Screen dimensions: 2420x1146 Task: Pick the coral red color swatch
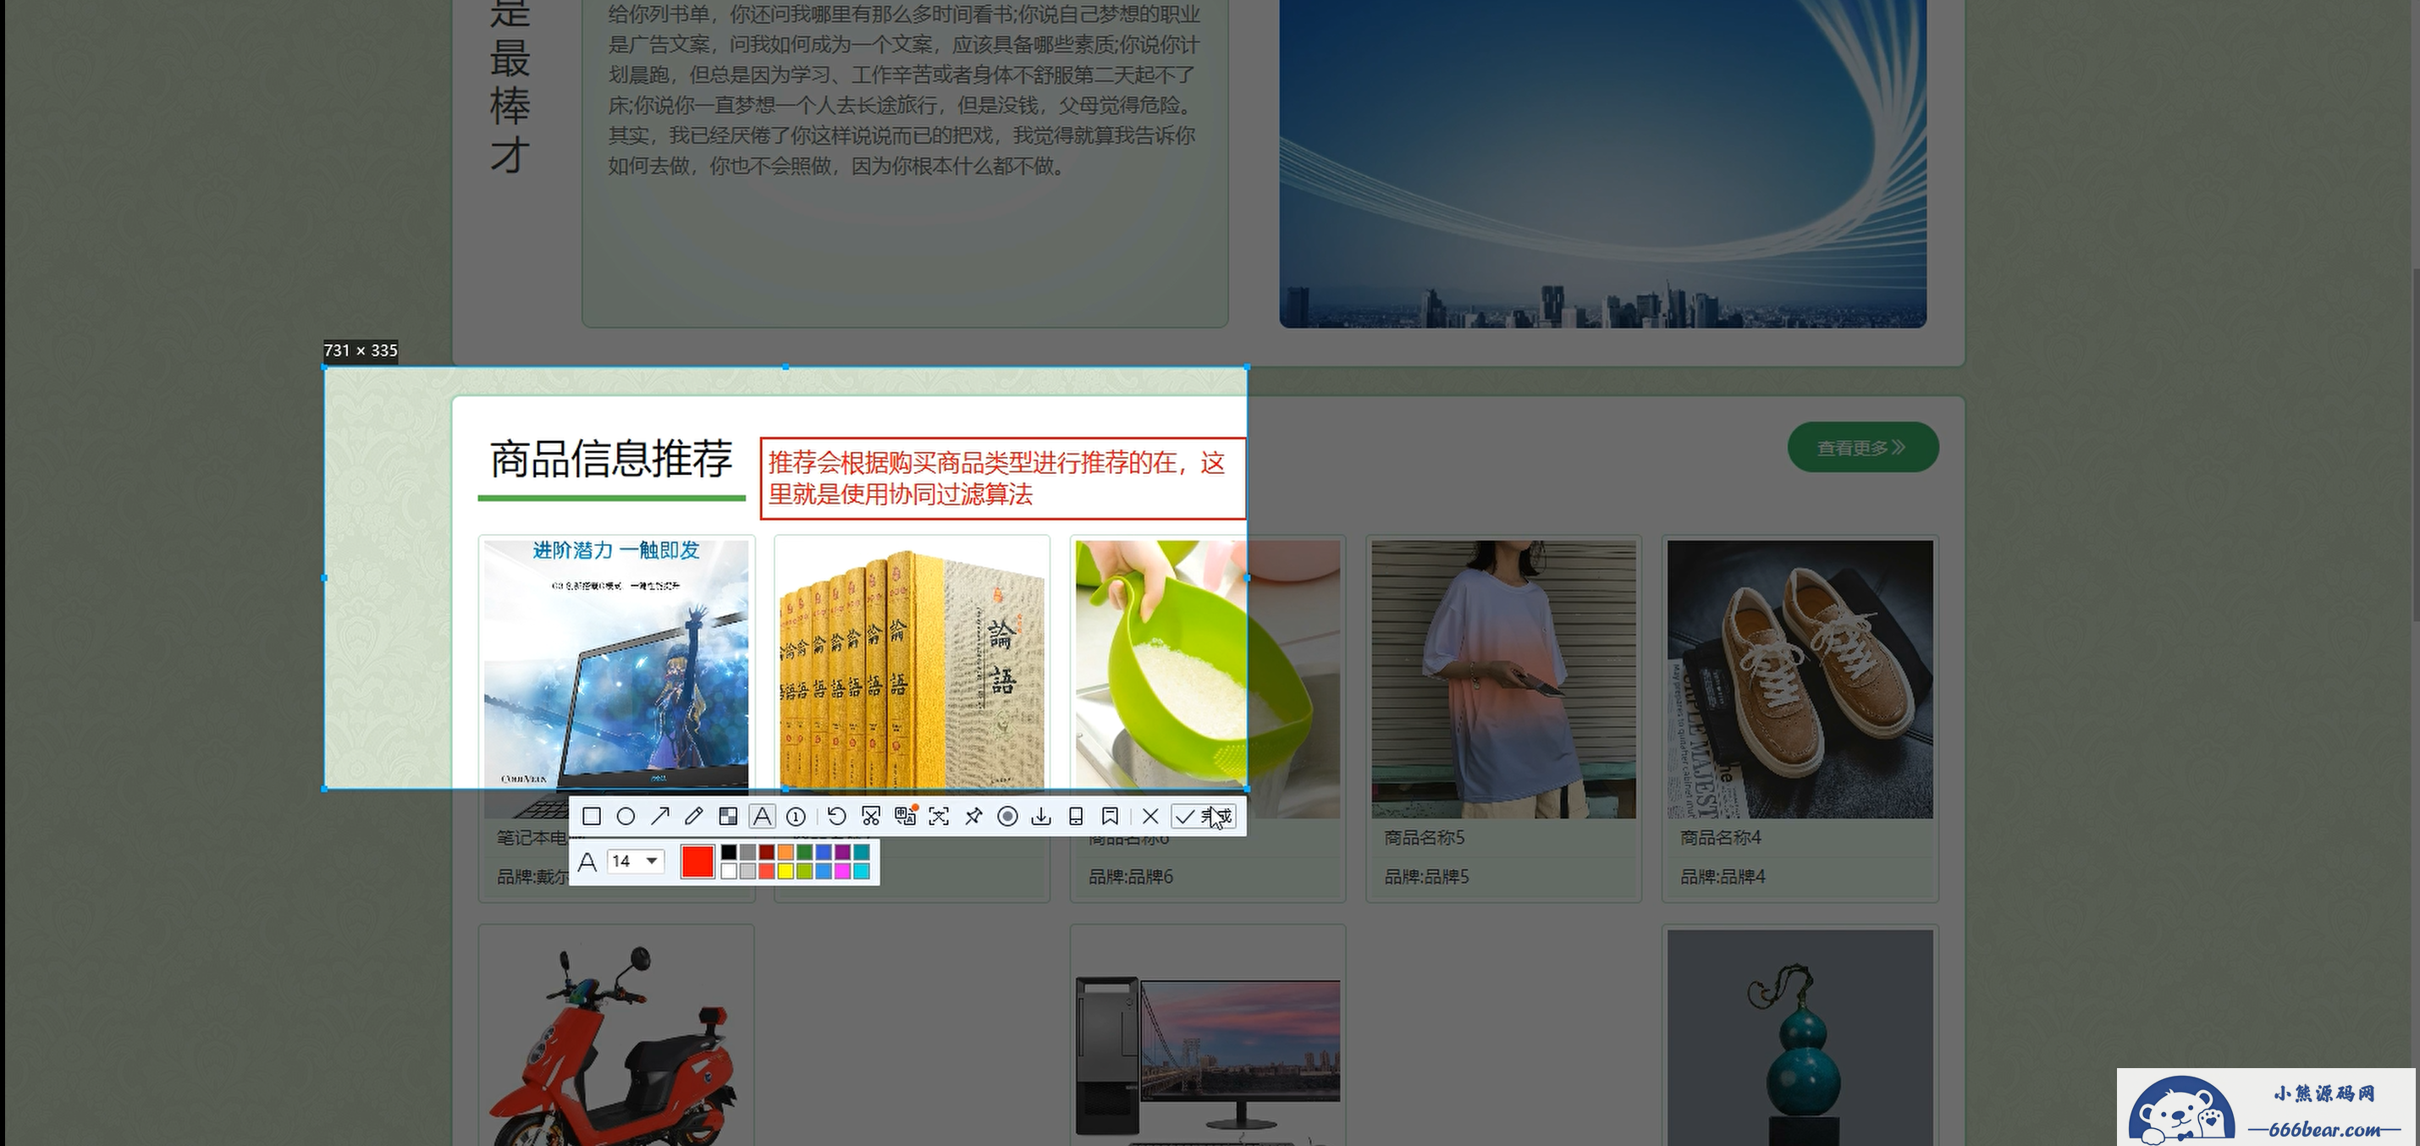point(767,871)
